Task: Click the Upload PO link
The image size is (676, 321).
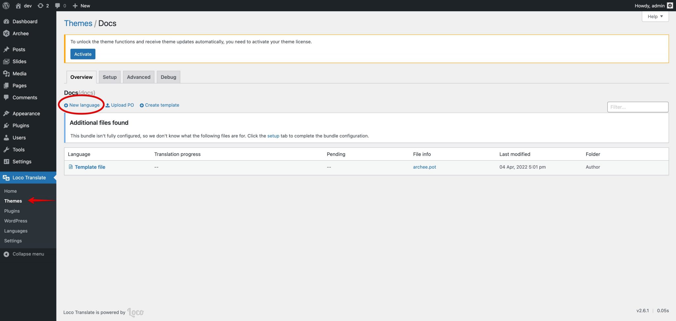Action: [119, 105]
